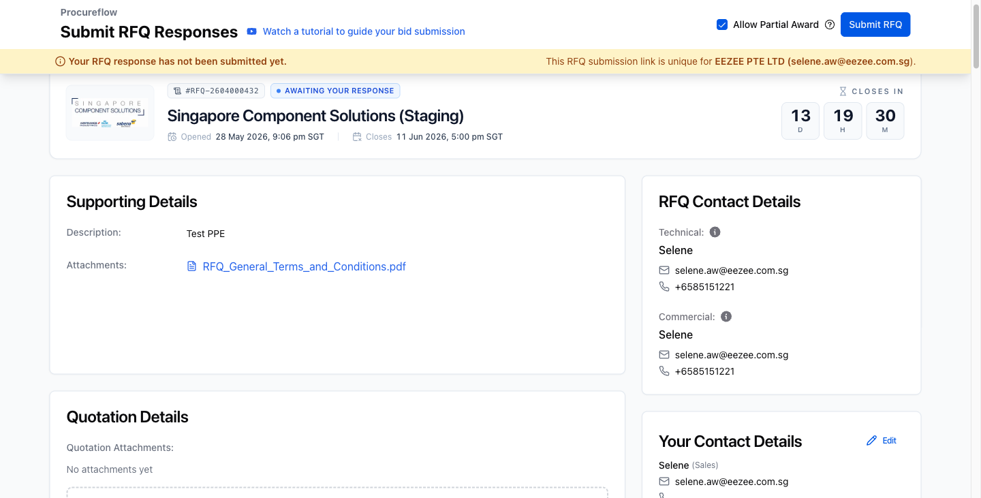981x498 pixels.
Task: Click the EEZEE PTE LTD unique link notice
Action: [731, 61]
